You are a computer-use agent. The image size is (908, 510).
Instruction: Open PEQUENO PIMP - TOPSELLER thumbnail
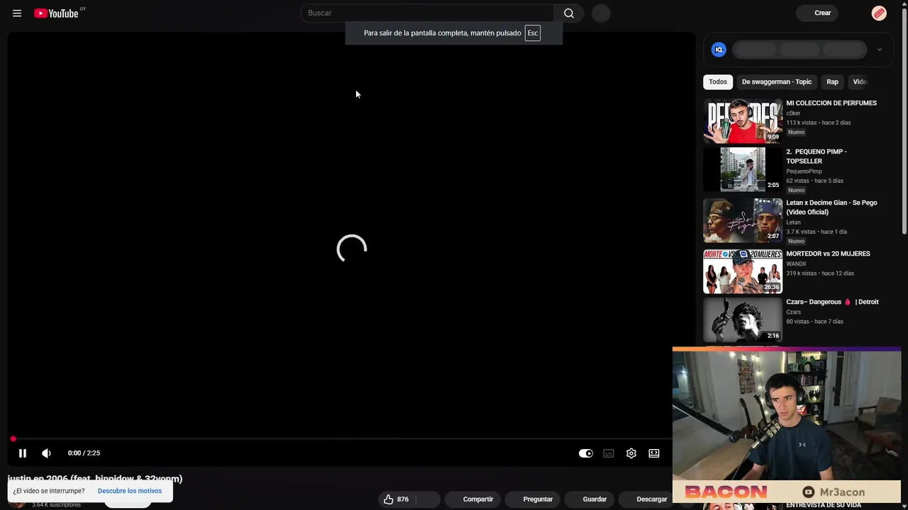point(743,169)
